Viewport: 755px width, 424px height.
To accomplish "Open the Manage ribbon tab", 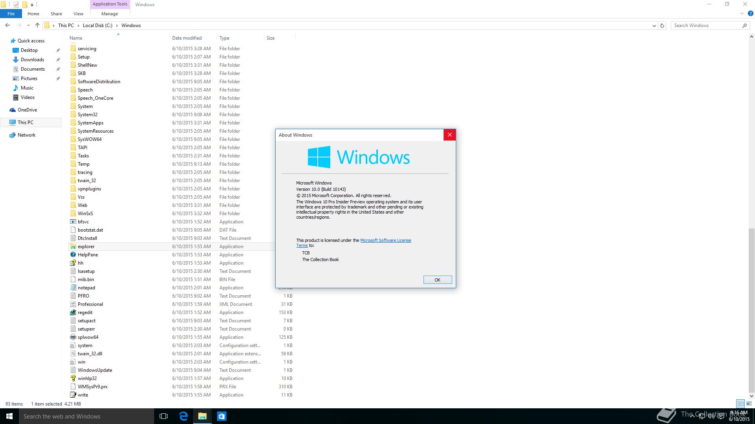I will coord(110,14).
